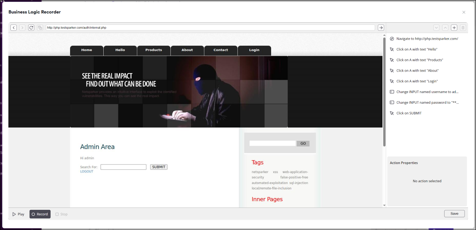The image size is (476, 230).
Task: Move action up with chevron-up icon
Action: 445,28
